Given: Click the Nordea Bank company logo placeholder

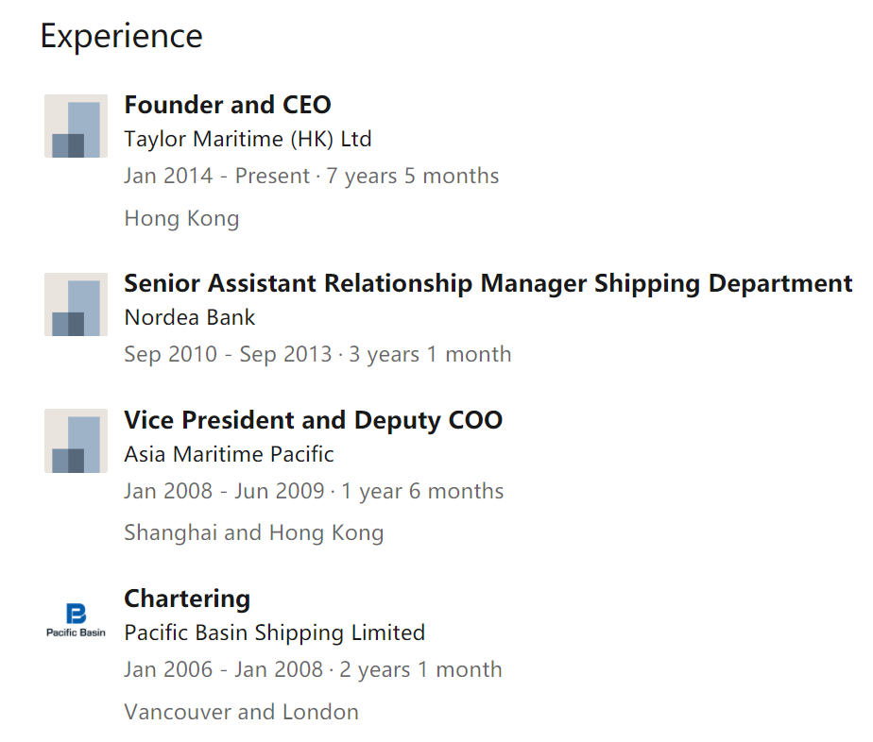Looking at the screenshot, I should (77, 305).
